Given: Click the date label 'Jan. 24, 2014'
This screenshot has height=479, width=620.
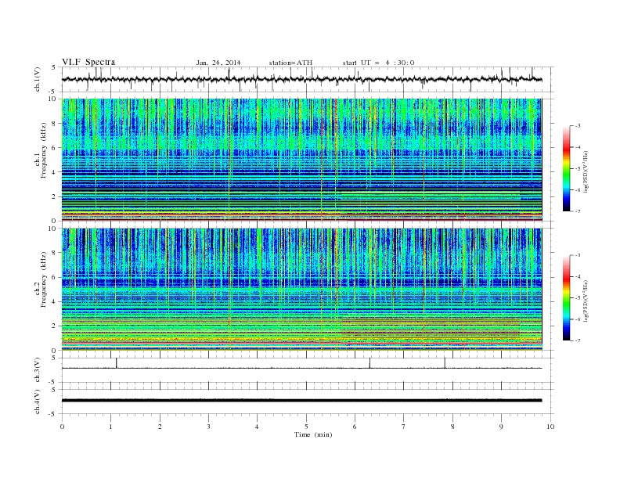Looking at the screenshot, I should pos(218,63).
